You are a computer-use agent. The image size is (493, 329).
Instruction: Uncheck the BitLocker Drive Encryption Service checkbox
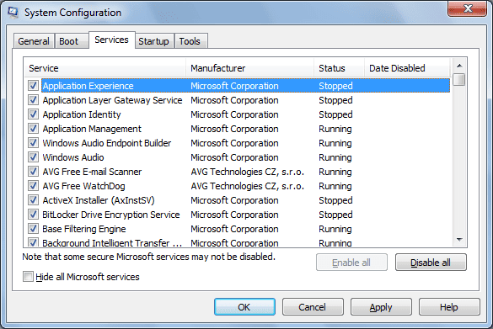point(33,214)
